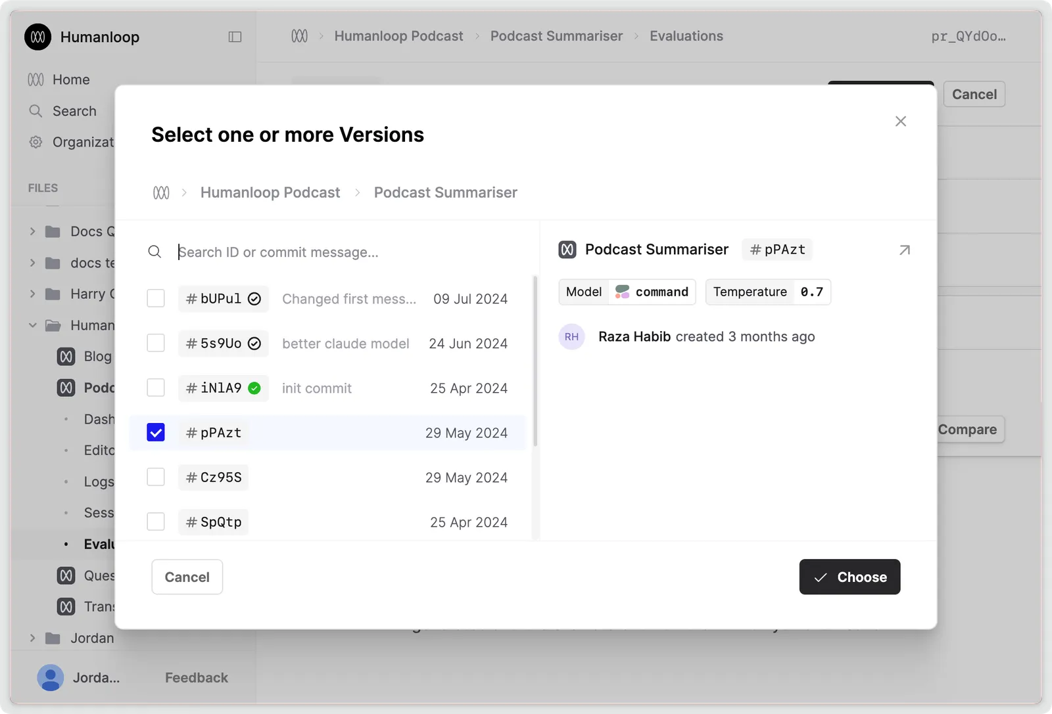Tick the checkbox for version iNlA9
This screenshot has width=1052, height=714.
tap(156, 388)
